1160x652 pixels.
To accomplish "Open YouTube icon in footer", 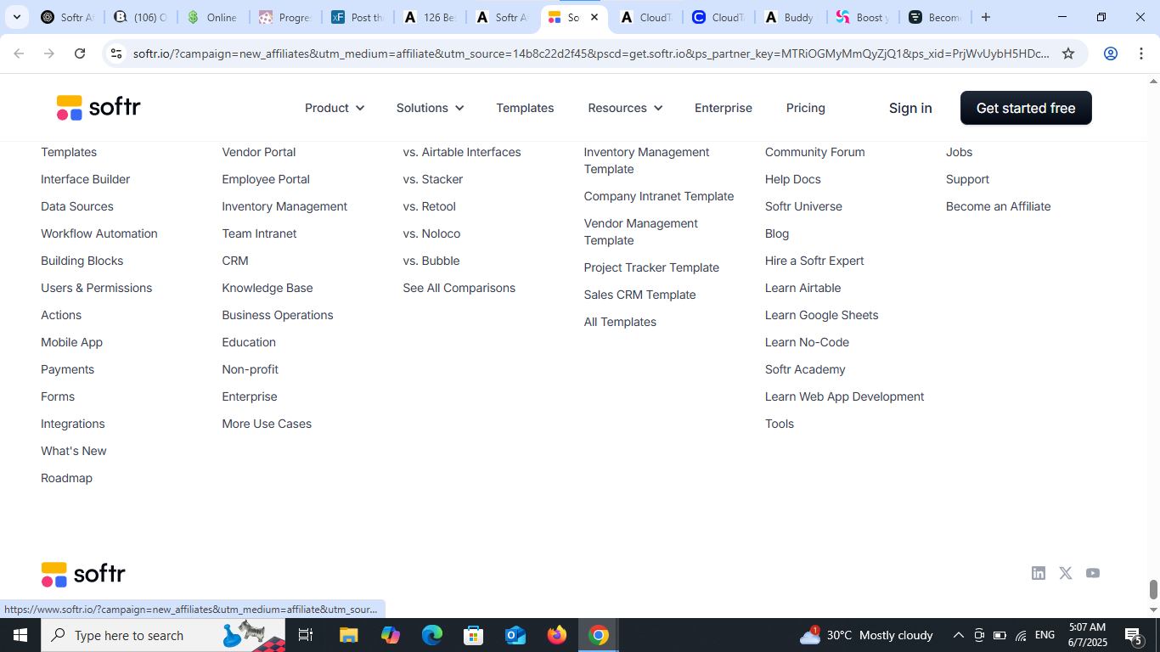I will (1093, 573).
